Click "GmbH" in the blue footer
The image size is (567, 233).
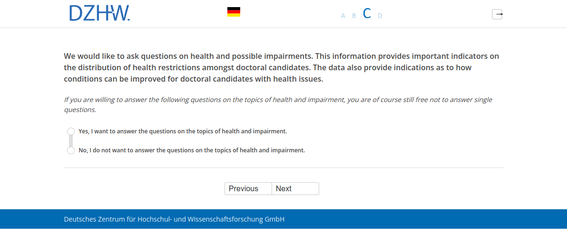pos(274,219)
